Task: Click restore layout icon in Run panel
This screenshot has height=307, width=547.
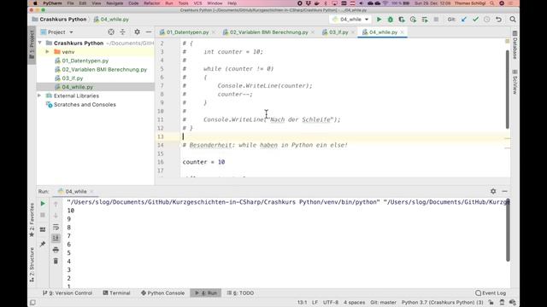Action: click(43, 229)
